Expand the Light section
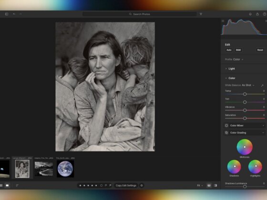 [230, 69]
